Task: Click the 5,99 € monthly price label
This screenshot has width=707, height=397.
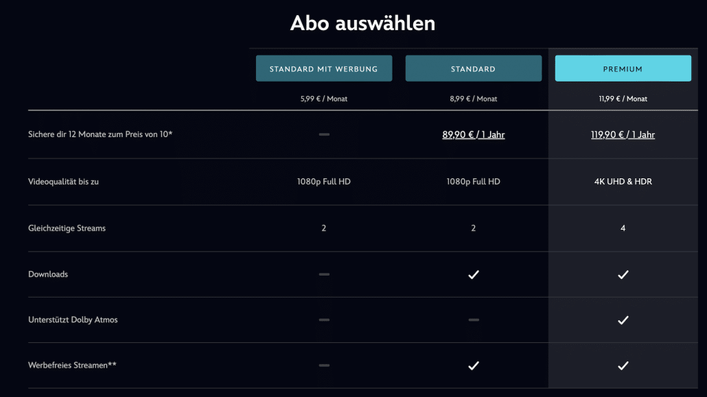Action: (x=323, y=98)
